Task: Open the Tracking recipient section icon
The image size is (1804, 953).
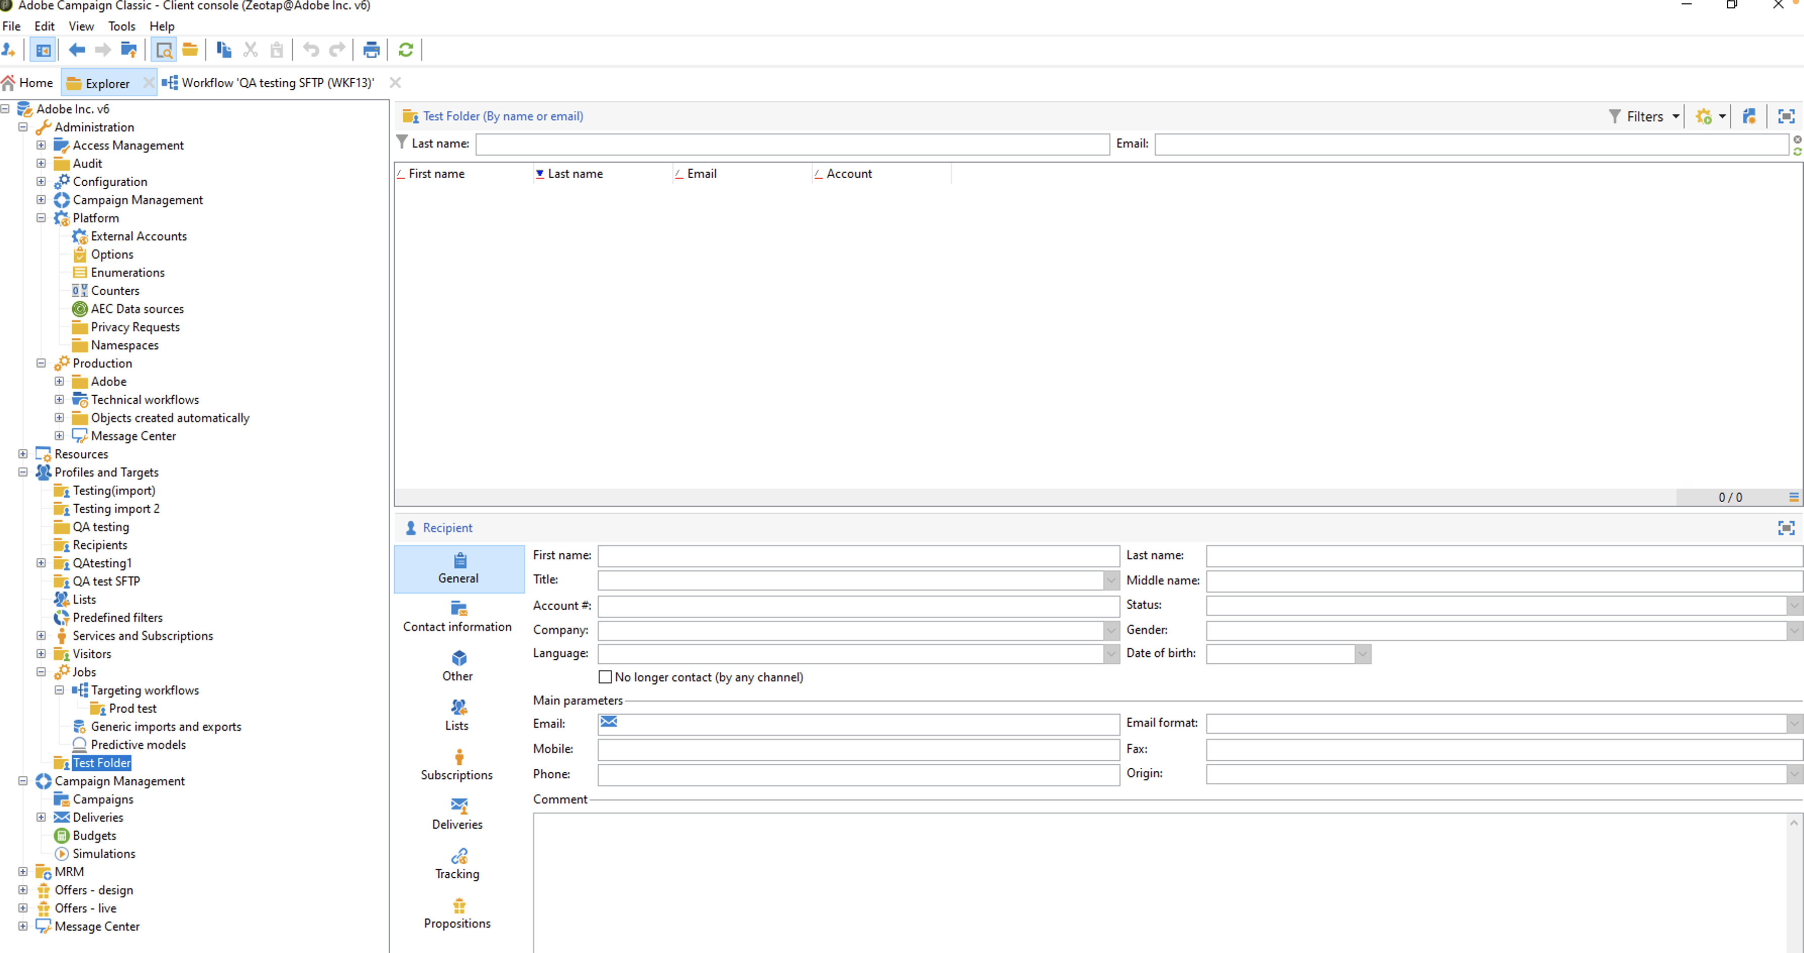Action: point(459,857)
